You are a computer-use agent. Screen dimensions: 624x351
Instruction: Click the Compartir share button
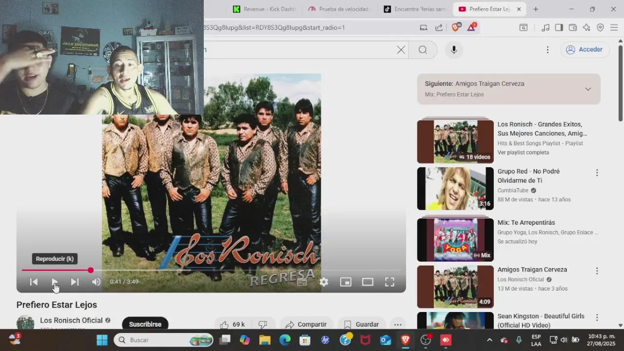click(x=306, y=324)
